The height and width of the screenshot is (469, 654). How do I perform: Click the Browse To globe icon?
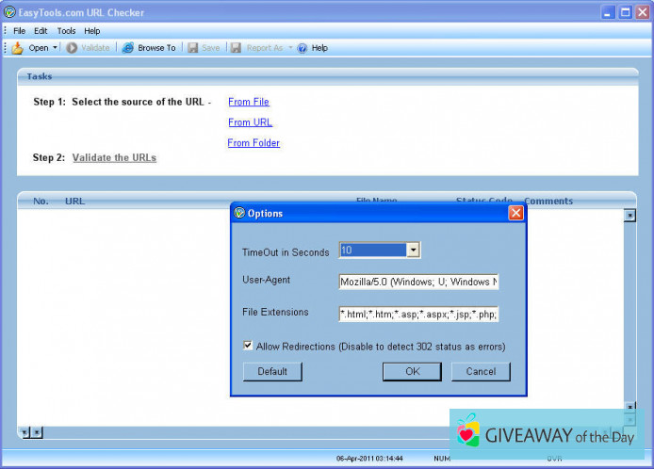(x=127, y=48)
